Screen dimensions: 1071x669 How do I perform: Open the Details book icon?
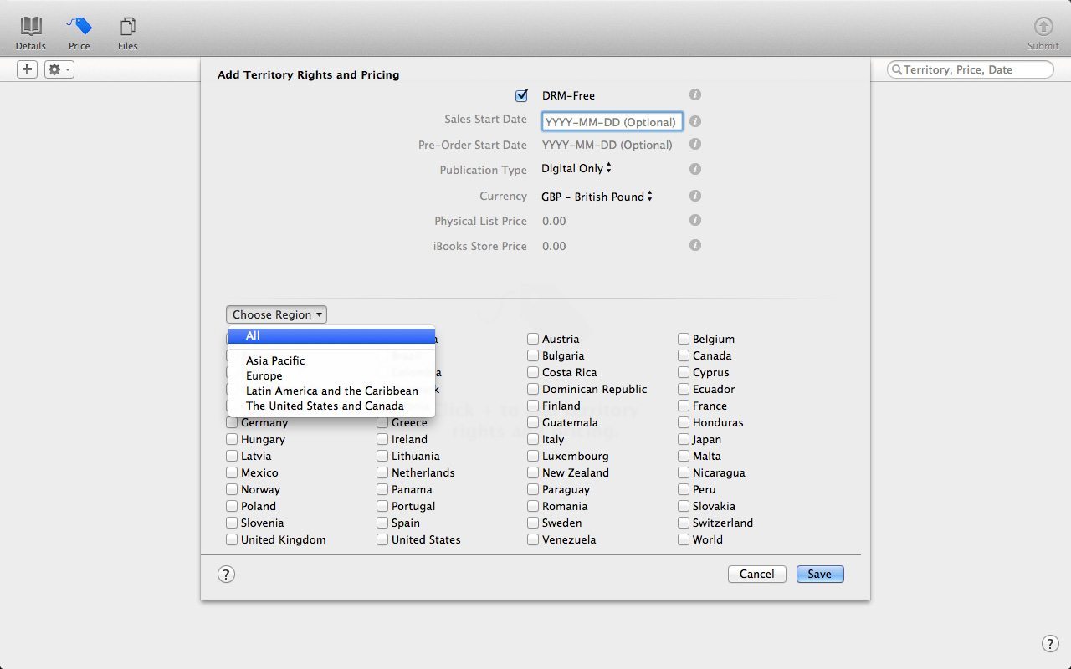click(31, 26)
